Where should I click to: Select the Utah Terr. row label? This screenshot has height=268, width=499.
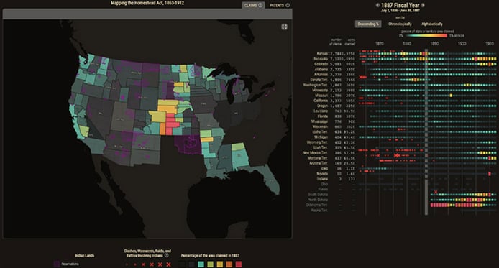tap(320, 147)
